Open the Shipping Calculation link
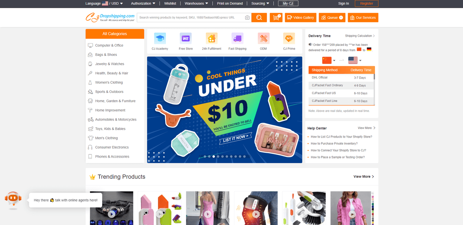Viewport: 463px width, 225px height. click(360, 36)
